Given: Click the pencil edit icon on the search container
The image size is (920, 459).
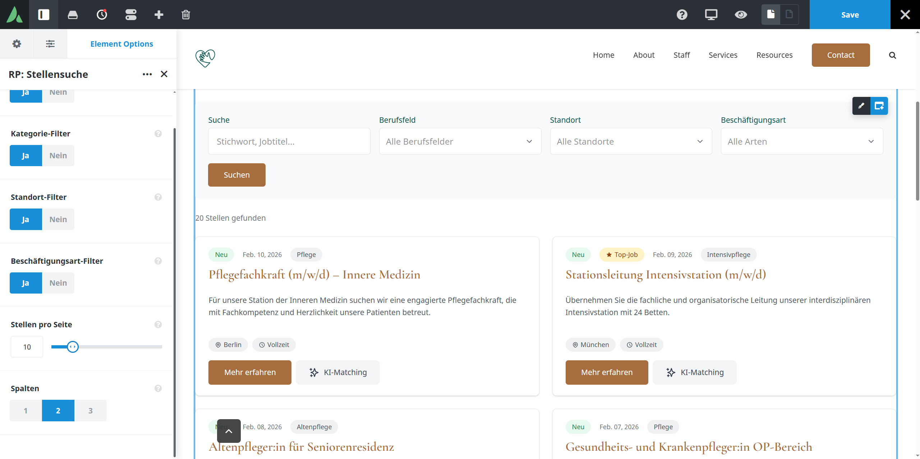Looking at the screenshot, I should (x=861, y=106).
